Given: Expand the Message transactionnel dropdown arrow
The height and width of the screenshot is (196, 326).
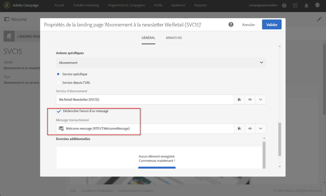Looking at the screenshot, I should point(260,129).
